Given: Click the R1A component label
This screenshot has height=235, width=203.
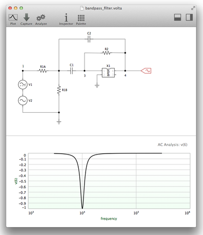Looking at the screenshot, I should tap(43, 67).
